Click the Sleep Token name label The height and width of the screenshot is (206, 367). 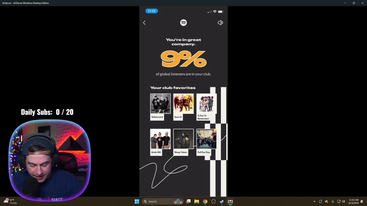pos(181,152)
